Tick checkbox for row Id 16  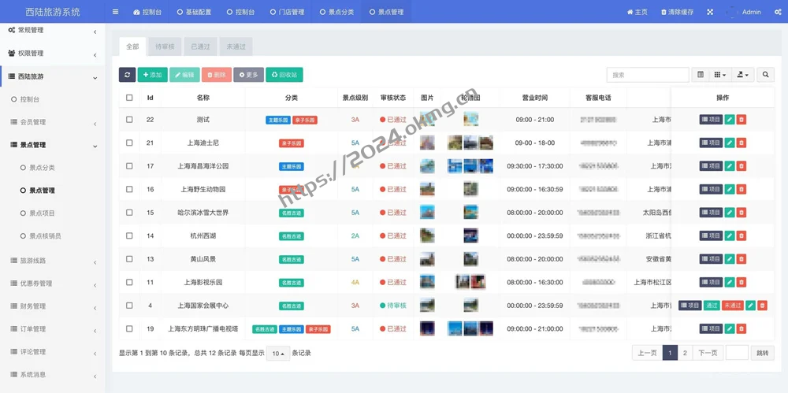[x=129, y=189]
